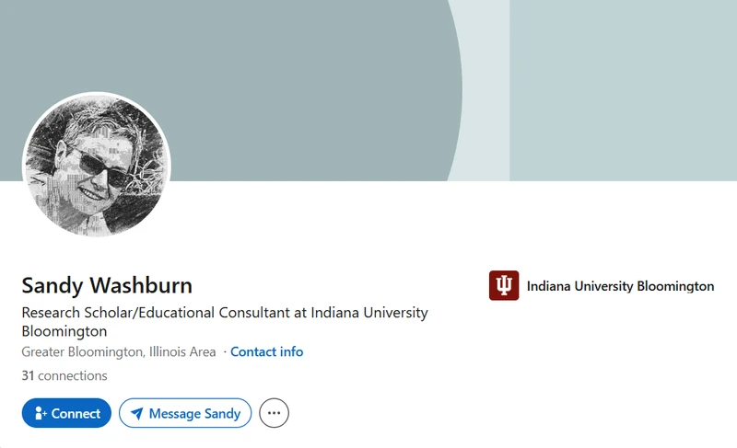Viewport: 737px width, 448px height.
Task: Click the paper plane icon beside Message Sandy
Action: coord(136,413)
